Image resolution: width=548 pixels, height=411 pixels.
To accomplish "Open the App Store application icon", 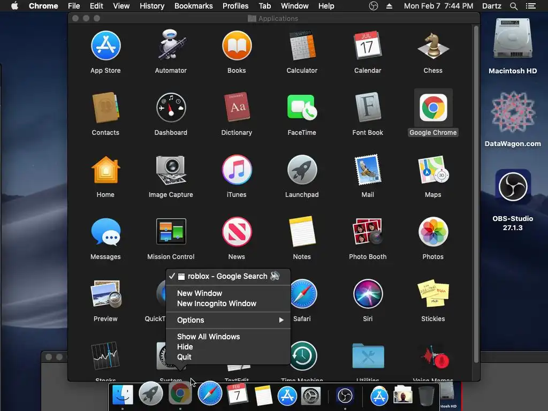I will (x=105, y=46).
